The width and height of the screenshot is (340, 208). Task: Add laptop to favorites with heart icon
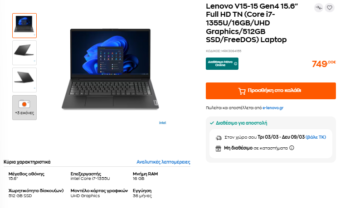tap(330, 8)
